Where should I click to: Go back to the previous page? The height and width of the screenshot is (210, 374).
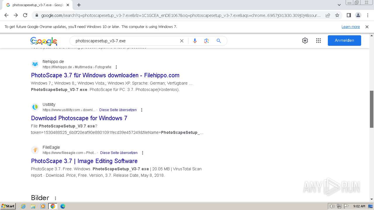coord(6,15)
